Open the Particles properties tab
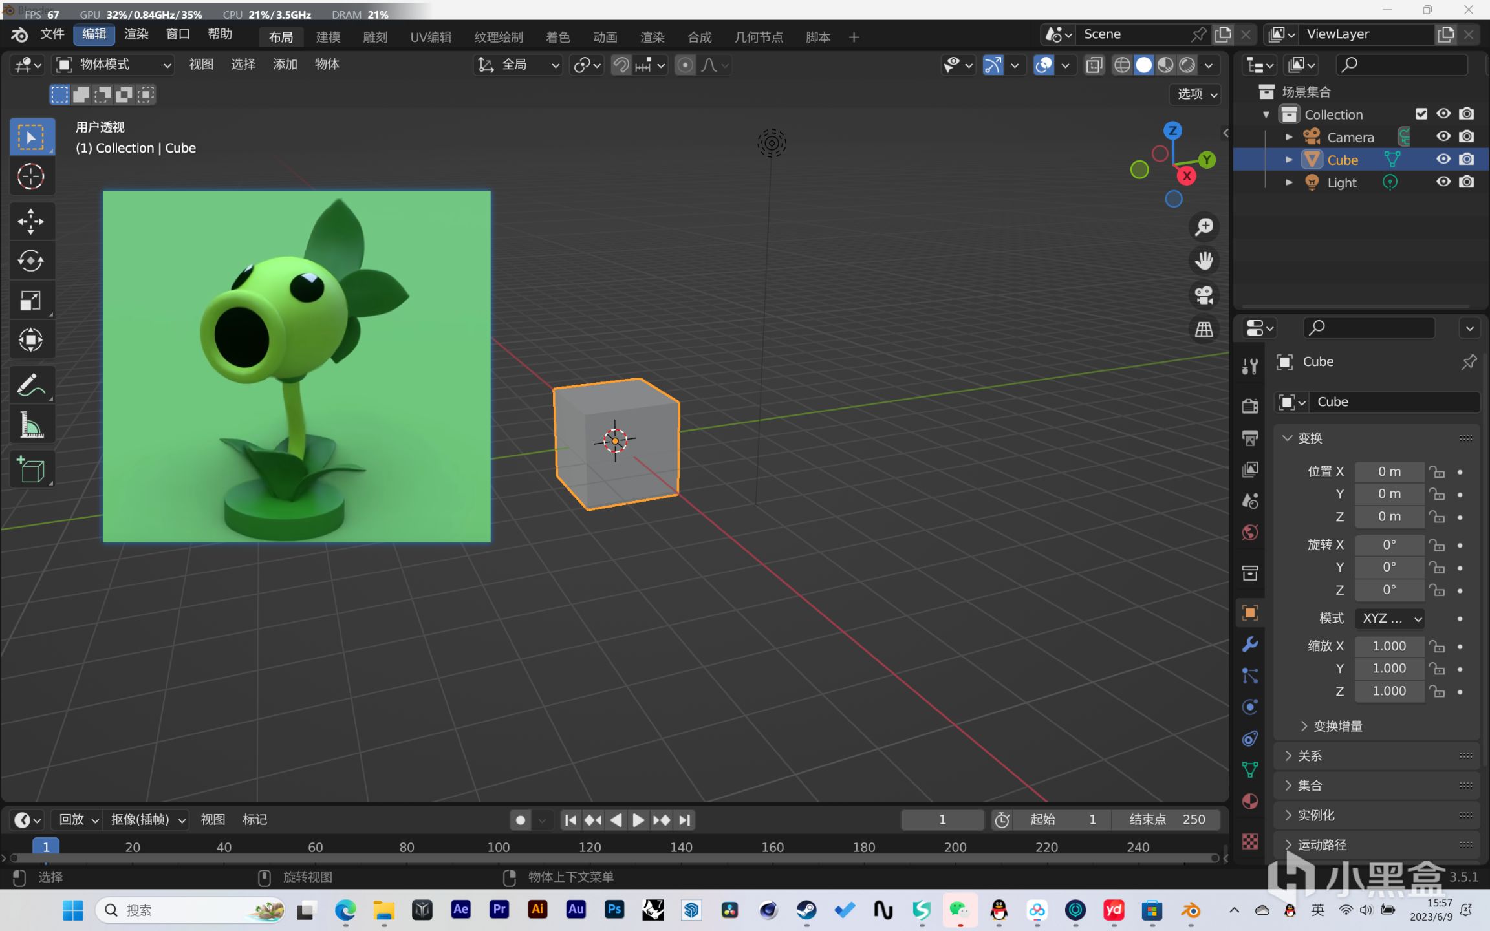Screen dimensions: 1490x931 click(x=1250, y=676)
